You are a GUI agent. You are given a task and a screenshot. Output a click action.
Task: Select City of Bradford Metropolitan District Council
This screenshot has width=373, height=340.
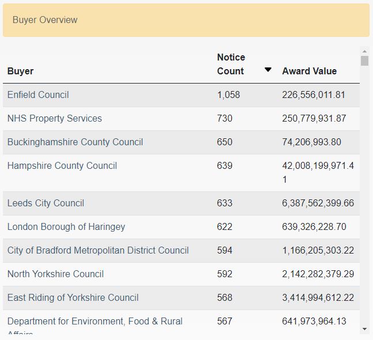[x=98, y=250]
